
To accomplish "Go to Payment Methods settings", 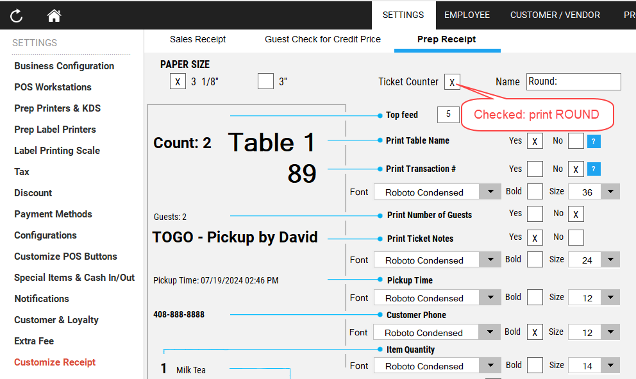I will click(x=53, y=214).
